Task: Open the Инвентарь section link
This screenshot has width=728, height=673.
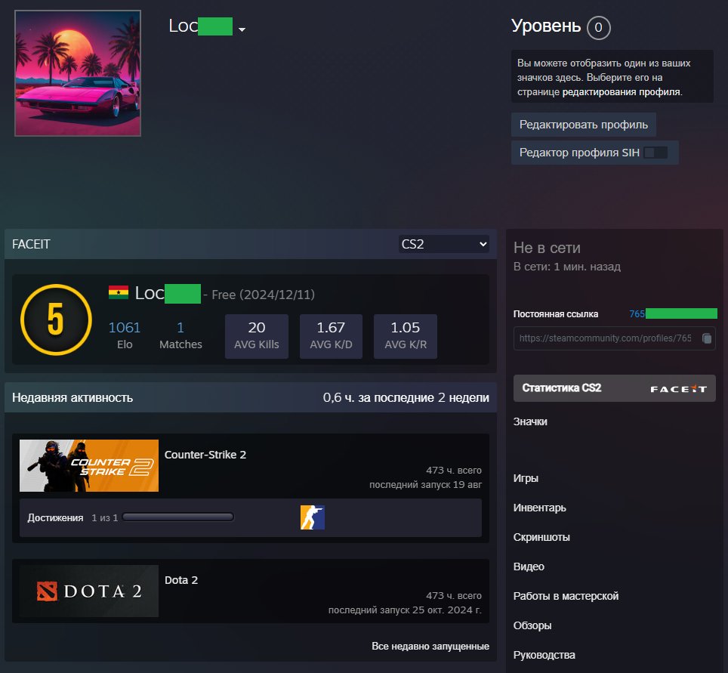Action: 539,508
